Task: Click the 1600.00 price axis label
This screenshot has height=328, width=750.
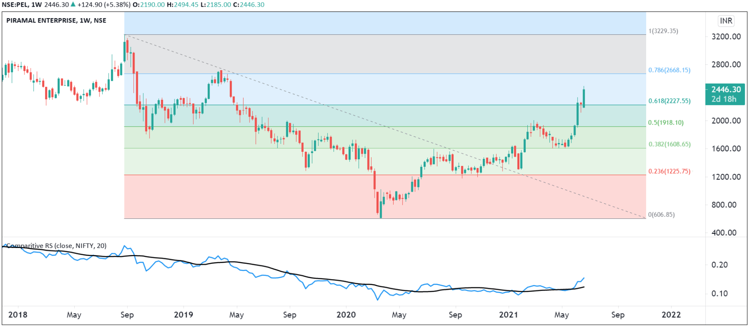Action: pyautogui.click(x=726, y=149)
